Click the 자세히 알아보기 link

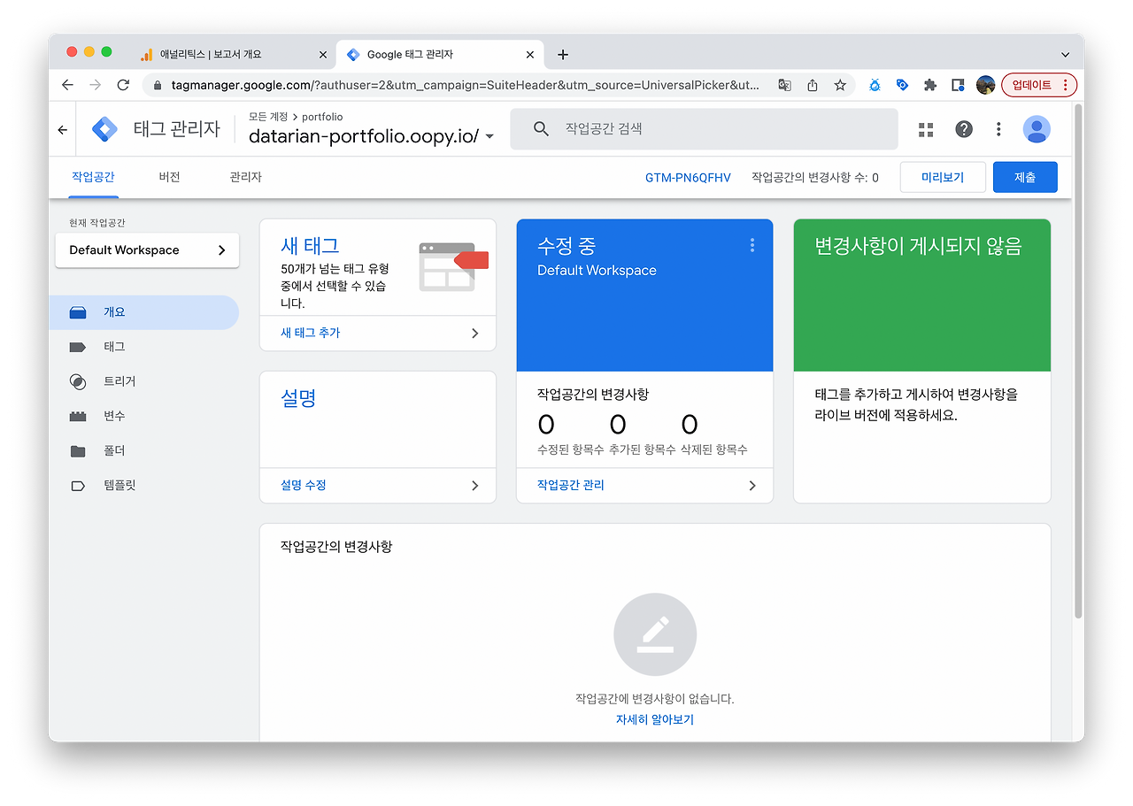(655, 719)
